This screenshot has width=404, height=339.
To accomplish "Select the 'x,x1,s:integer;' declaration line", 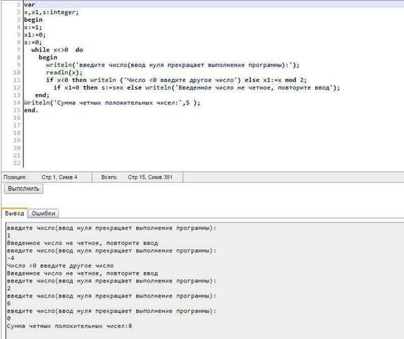I will (x=51, y=12).
